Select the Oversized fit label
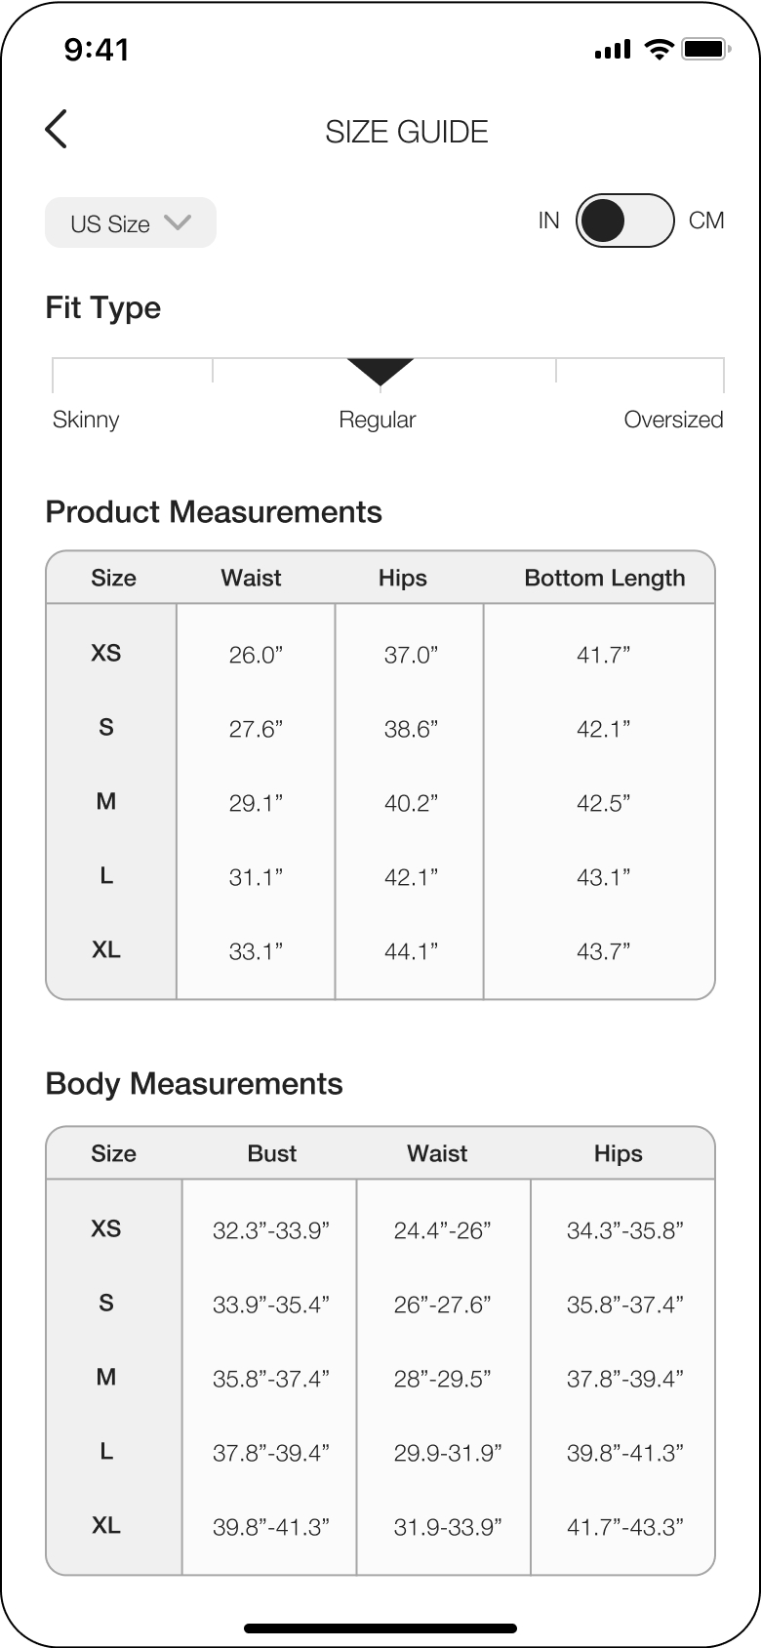 [673, 420]
